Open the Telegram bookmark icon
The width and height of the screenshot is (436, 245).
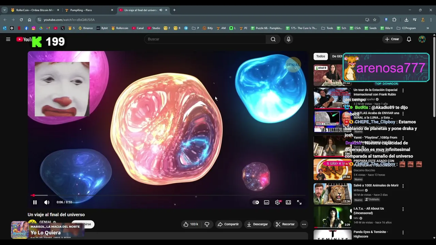[186, 28]
